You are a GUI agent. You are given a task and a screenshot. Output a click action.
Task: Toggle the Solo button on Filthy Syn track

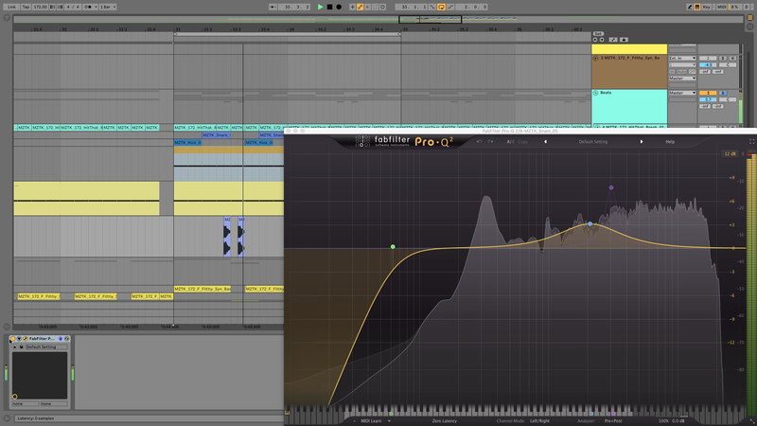point(723,58)
